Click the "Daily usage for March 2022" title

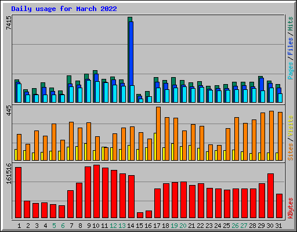point(64,9)
